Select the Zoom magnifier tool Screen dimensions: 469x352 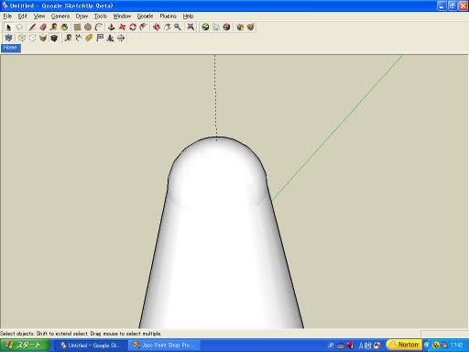tap(178, 27)
